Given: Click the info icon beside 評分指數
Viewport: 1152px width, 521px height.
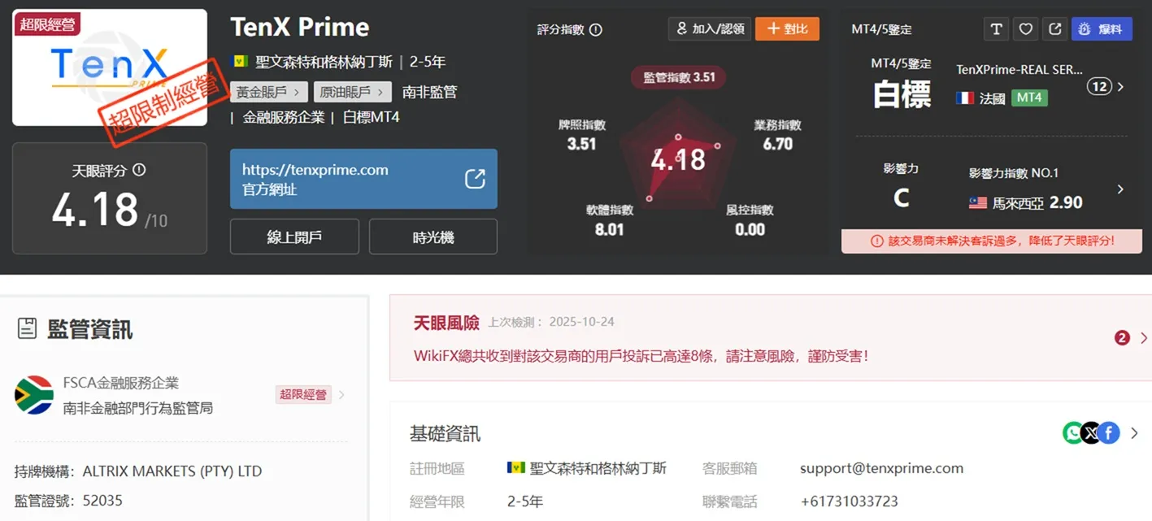Looking at the screenshot, I should tap(595, 30).
